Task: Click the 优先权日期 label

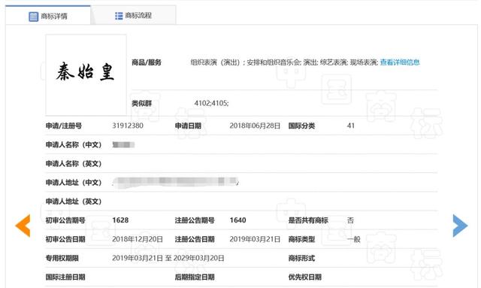Action: pos(305,277)
